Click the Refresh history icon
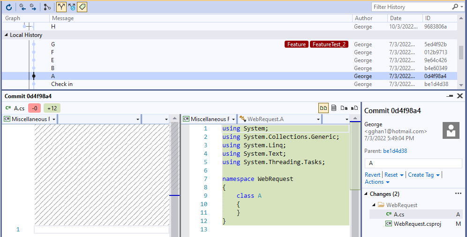Image resolution: width=467 pixels, height=237 pixels. [x=8, y=7]
